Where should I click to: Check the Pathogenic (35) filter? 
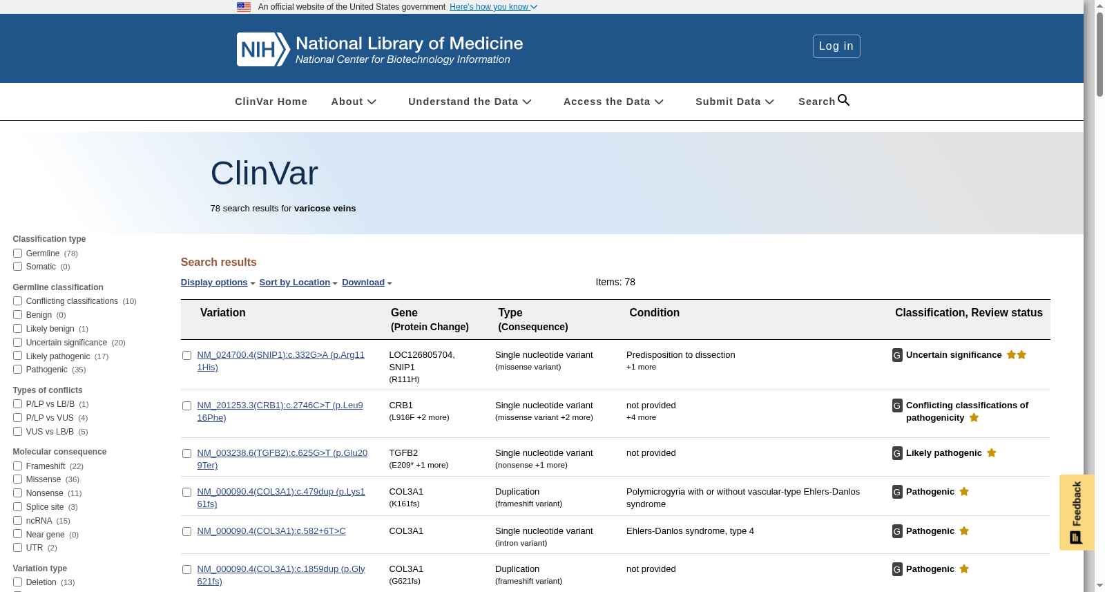17,370
